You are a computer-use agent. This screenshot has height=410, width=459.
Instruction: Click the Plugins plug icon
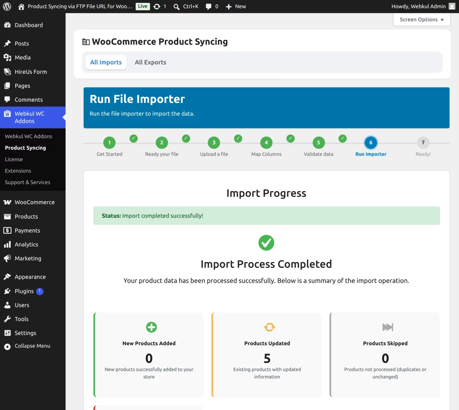coord(7,291)
